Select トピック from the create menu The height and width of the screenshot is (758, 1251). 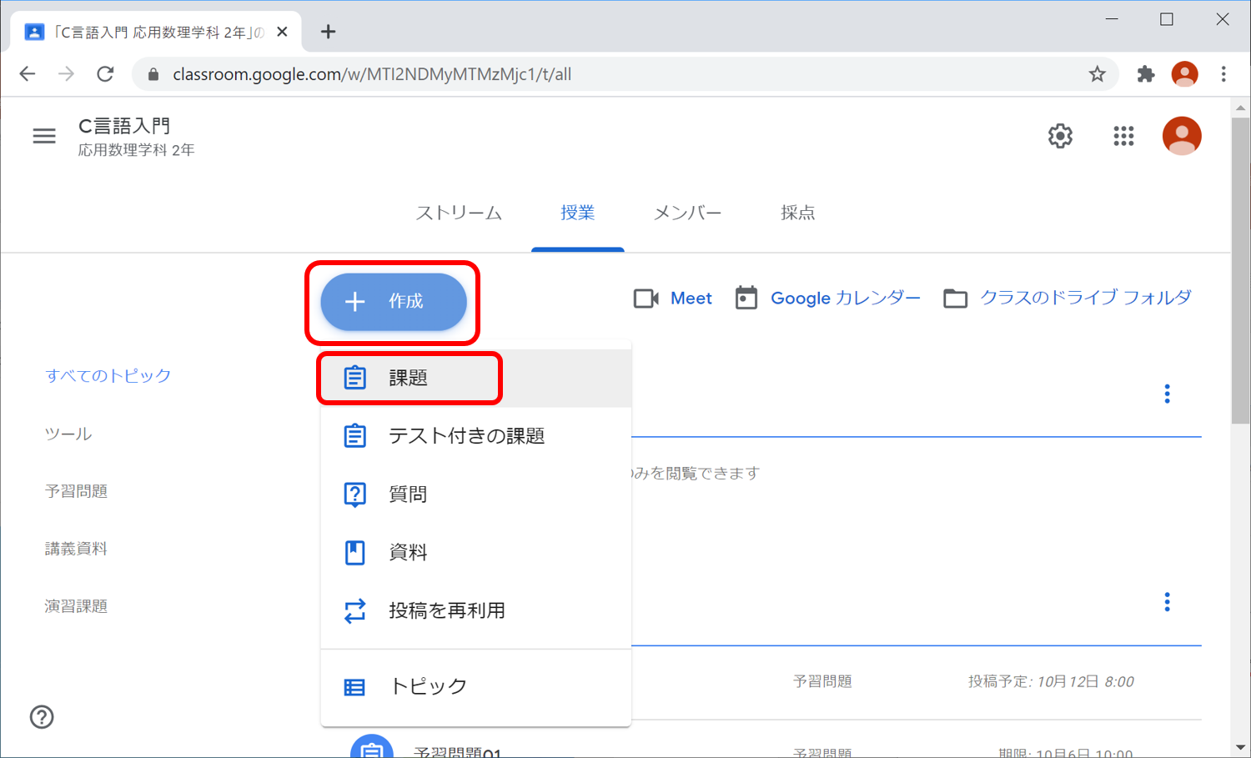pyautogui.click(x=476, y=687)
